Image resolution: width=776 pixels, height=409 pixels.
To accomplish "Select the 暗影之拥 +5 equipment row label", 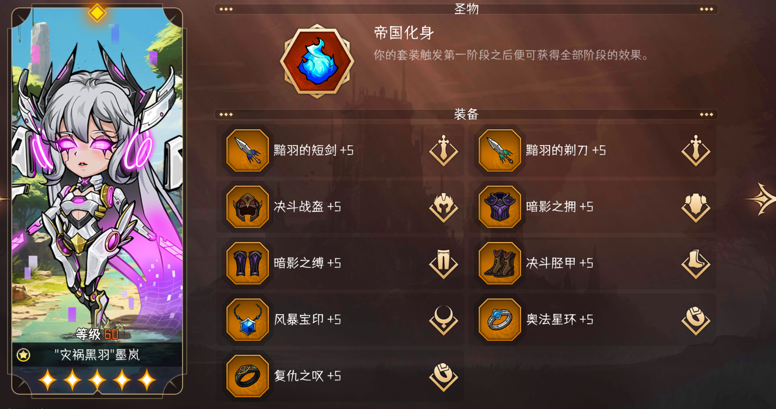I will click(560, 207).
